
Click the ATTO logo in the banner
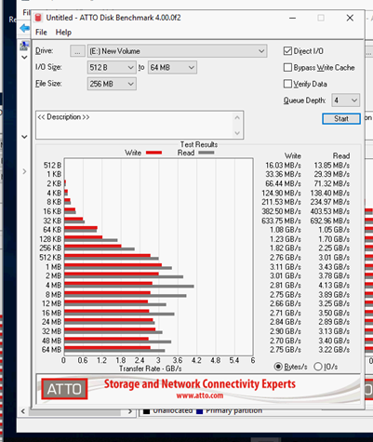click(64, 389)
